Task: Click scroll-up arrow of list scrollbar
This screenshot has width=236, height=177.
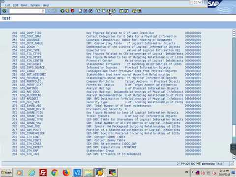Action: tap(234, 31)
